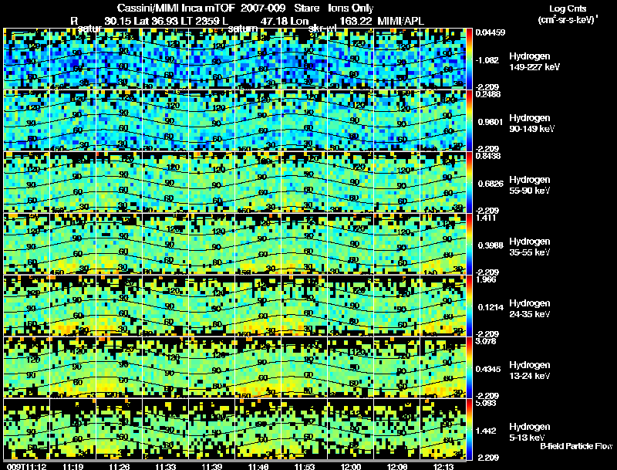Select the "Hydrogen 24-35 keV" label
The width and height of the screenshot is (617, 470).
(x=530, y=309)
